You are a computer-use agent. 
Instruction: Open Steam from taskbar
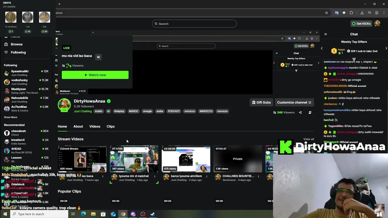(153, 214)
